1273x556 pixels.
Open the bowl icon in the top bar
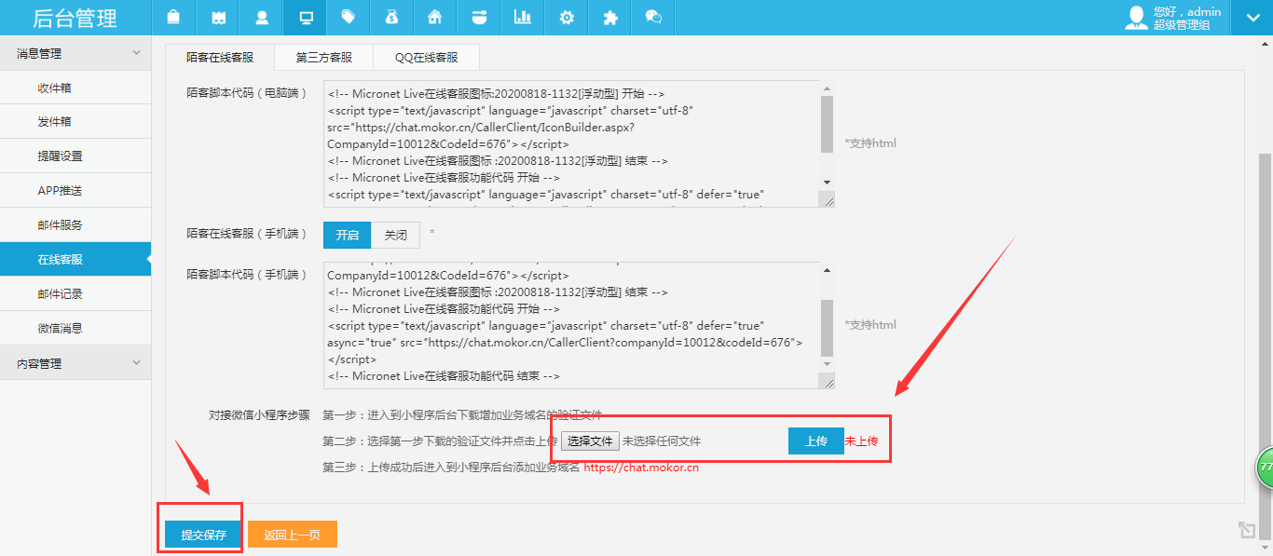pos(479,17)
